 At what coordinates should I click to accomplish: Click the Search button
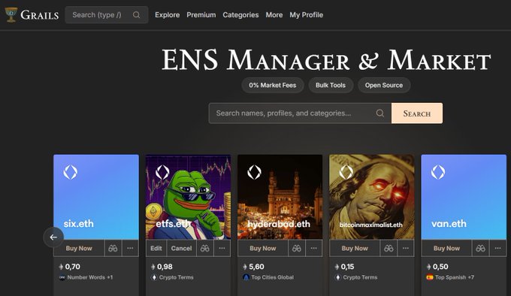(x=417, y=113)
